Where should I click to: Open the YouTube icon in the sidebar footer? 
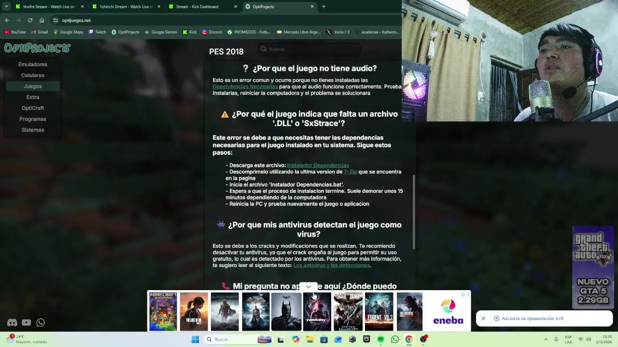[26, 322]
